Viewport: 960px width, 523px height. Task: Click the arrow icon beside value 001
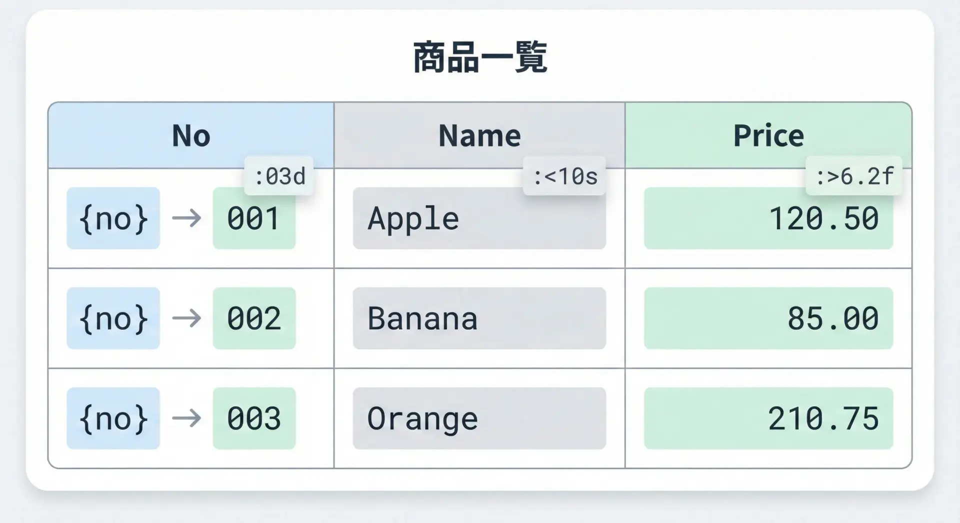186,218
